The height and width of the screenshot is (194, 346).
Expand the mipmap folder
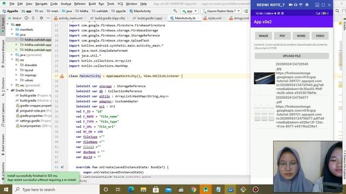coord(16,75)
